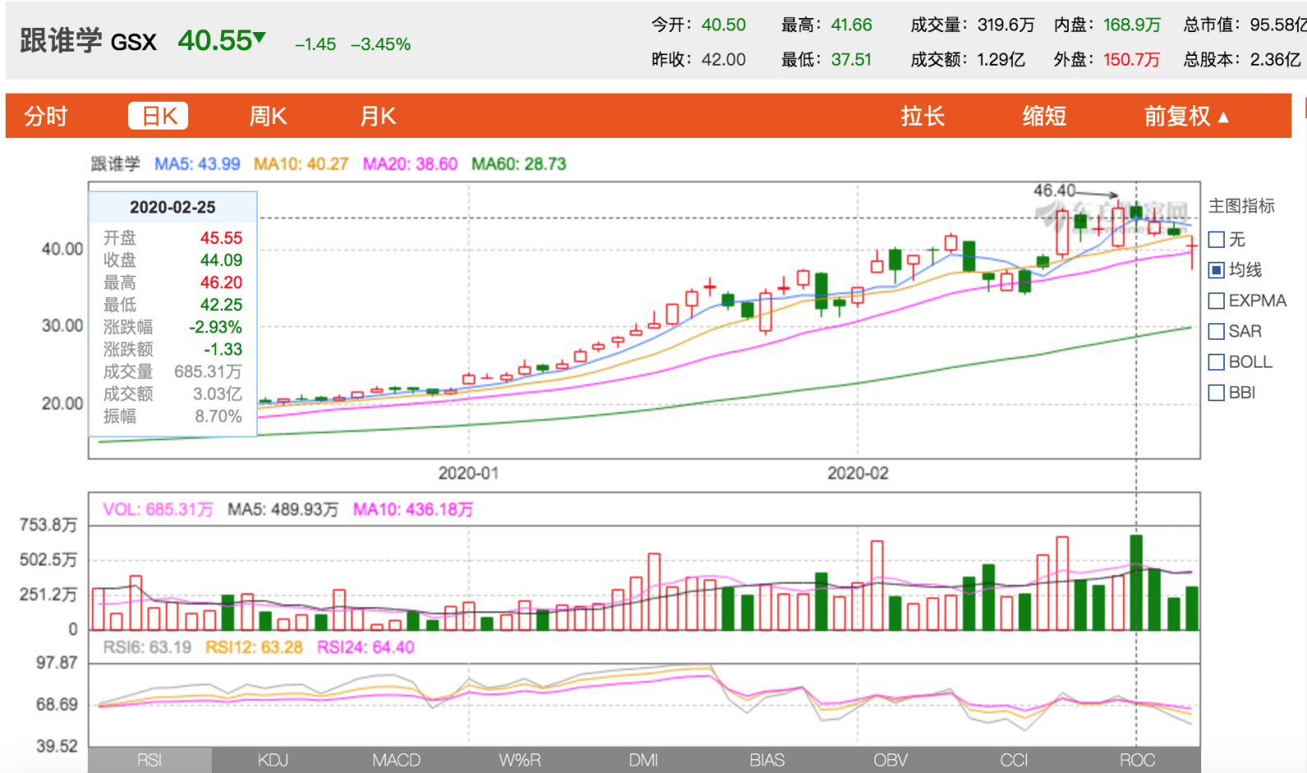Open the 月K monthly chart tab
Screen dimensions: 1307x773
[378, 117]
